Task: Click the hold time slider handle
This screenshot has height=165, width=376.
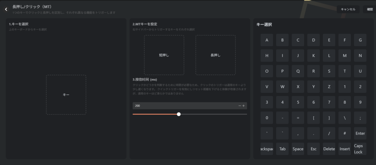Action: coord(179,114)
